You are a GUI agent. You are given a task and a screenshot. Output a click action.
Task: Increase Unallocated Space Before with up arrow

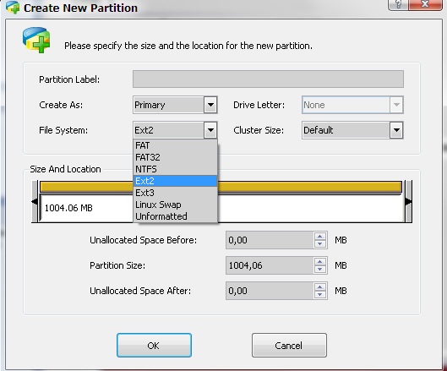point(320,237)
